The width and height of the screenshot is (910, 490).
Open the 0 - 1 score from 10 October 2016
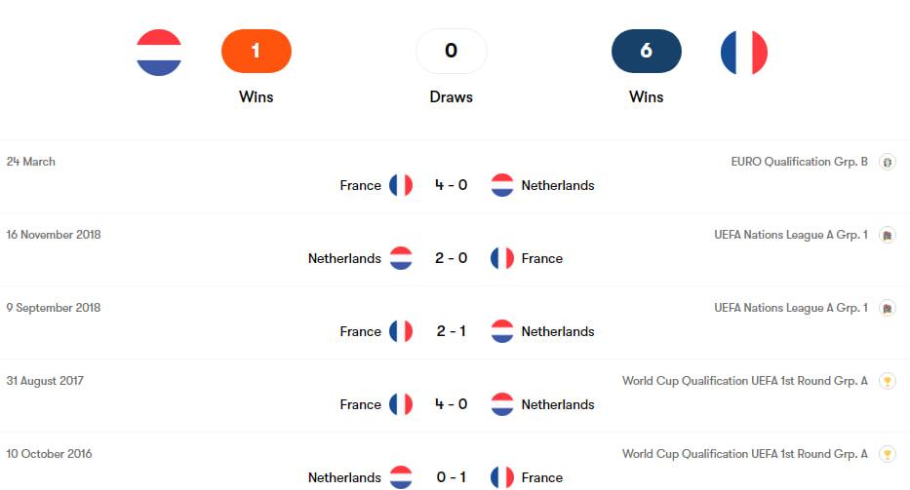coord(451,477)
